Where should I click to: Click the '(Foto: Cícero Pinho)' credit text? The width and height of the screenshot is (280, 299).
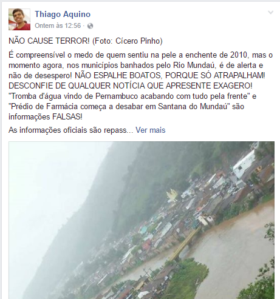[128, 41]
